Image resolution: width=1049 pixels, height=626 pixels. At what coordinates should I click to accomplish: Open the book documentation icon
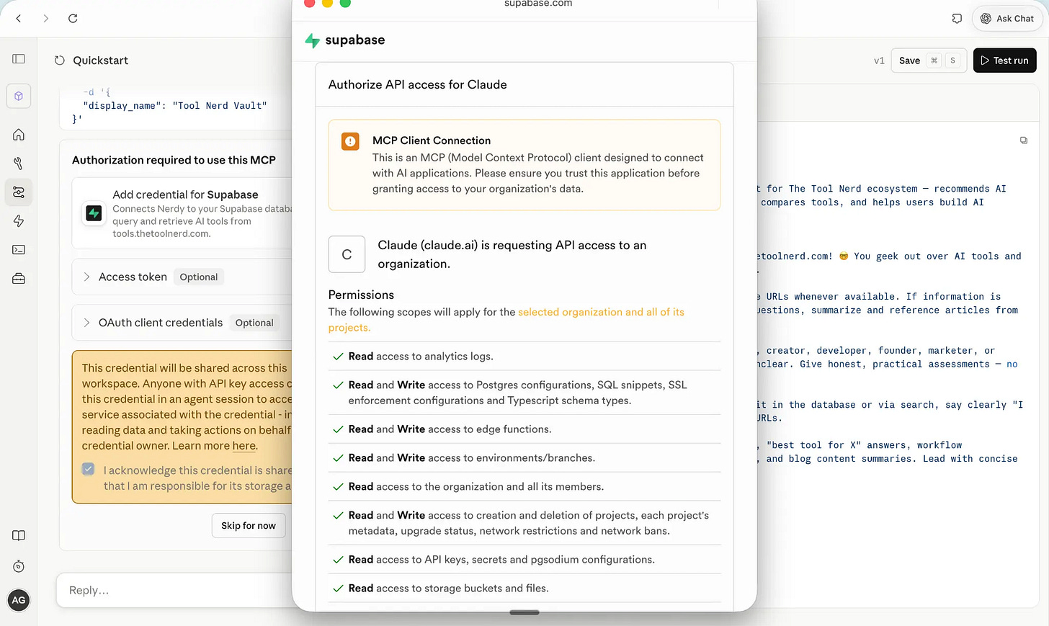pos(19,536)
